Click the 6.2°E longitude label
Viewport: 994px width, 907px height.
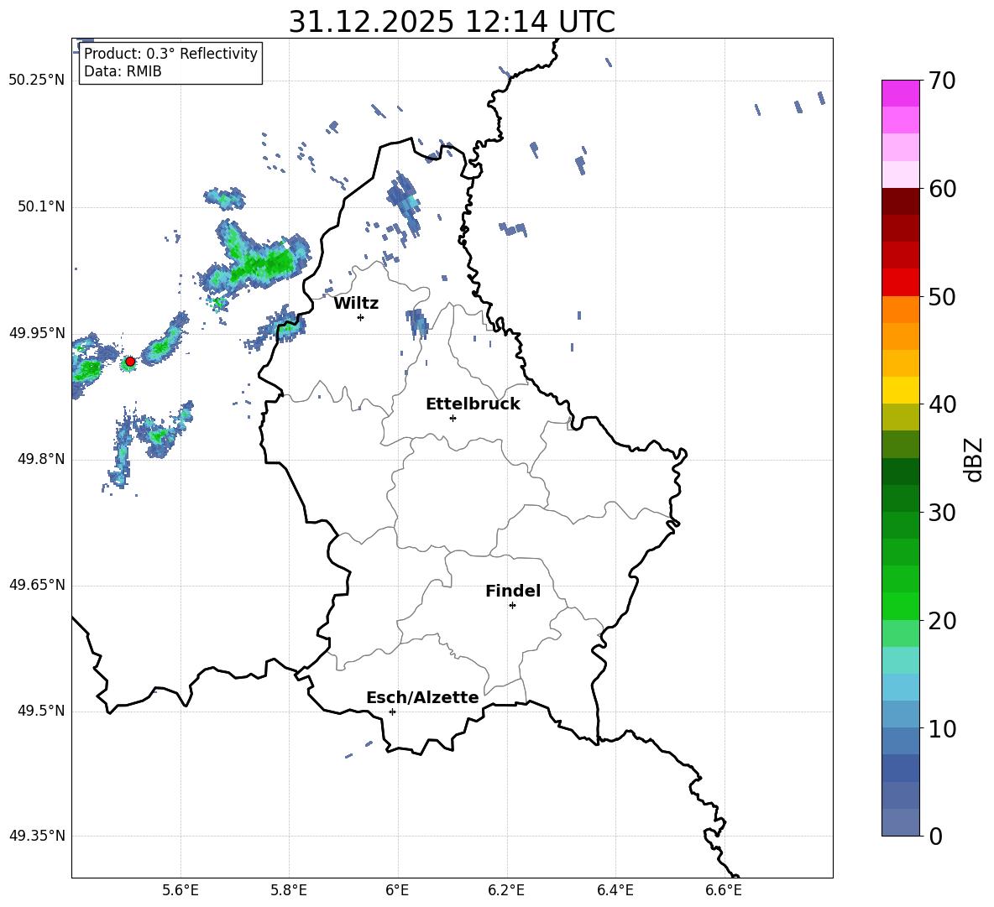pos(506,890)
